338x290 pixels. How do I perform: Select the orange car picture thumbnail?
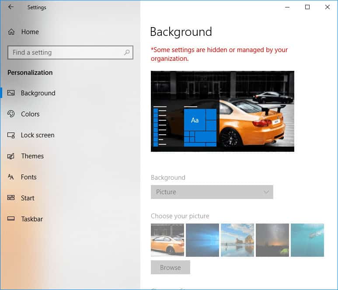coord(167,240)
